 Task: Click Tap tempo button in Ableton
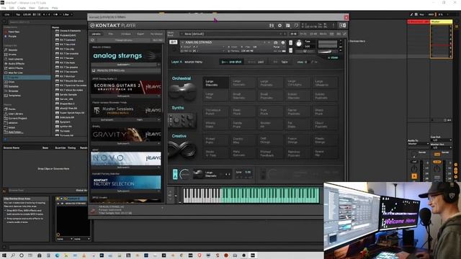[18, 14]
